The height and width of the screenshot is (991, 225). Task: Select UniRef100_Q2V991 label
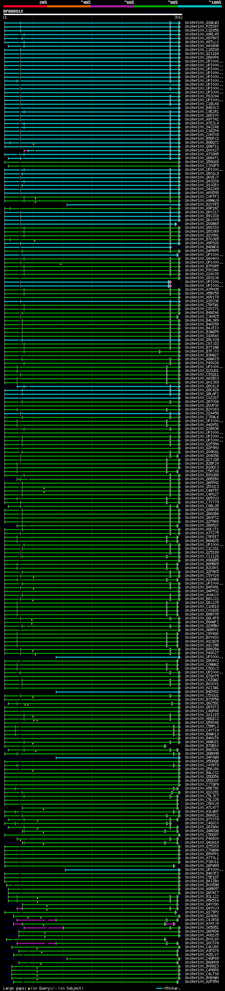[x=201, y=235]
